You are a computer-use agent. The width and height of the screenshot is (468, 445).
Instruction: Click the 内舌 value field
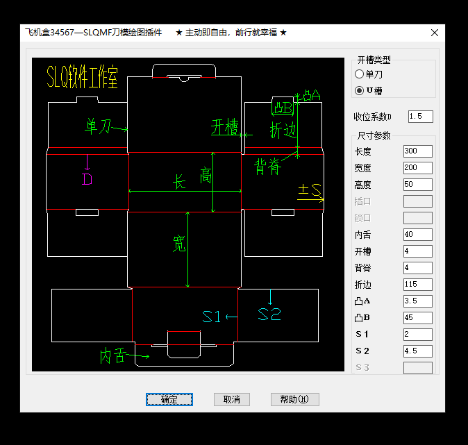(x=417, y=235)
